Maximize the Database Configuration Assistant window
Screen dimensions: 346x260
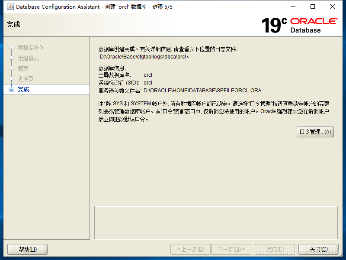click(313, 6)
